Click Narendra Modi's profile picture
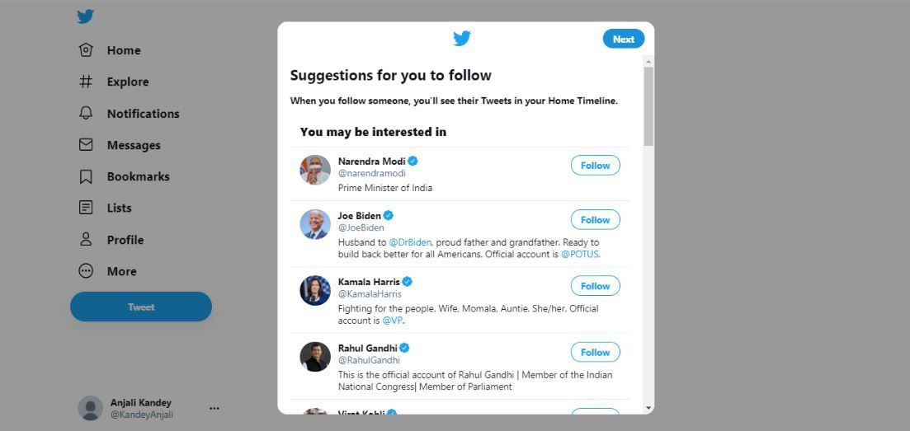This screenshot has width=910, height=431. click(315, 170)
